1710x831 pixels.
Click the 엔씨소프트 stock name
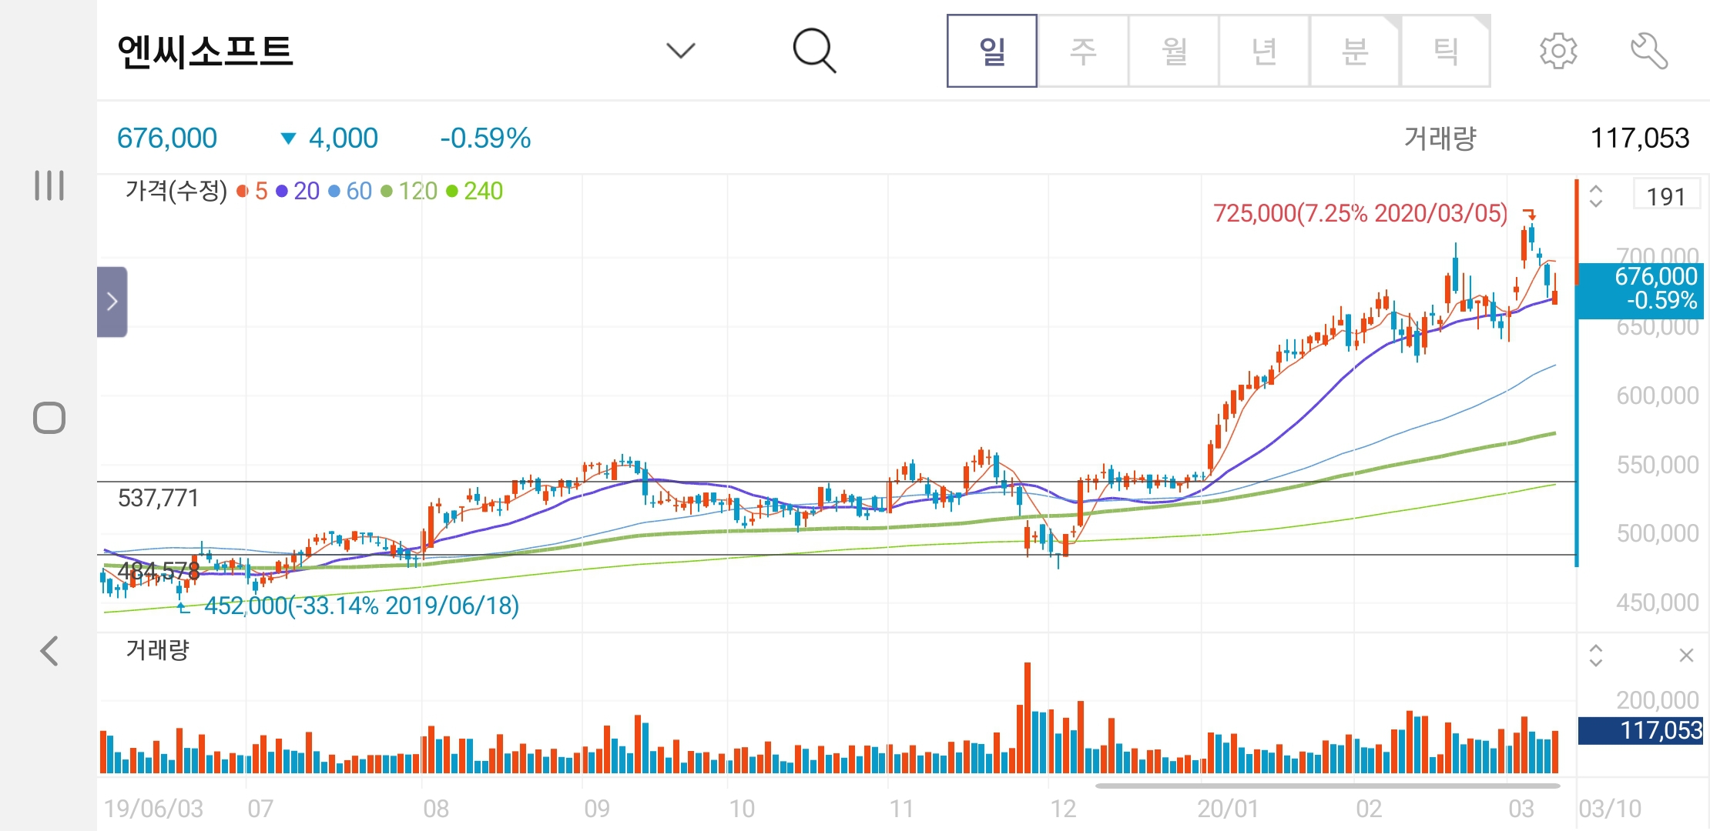pyautogui.click(x=205, y=52)
